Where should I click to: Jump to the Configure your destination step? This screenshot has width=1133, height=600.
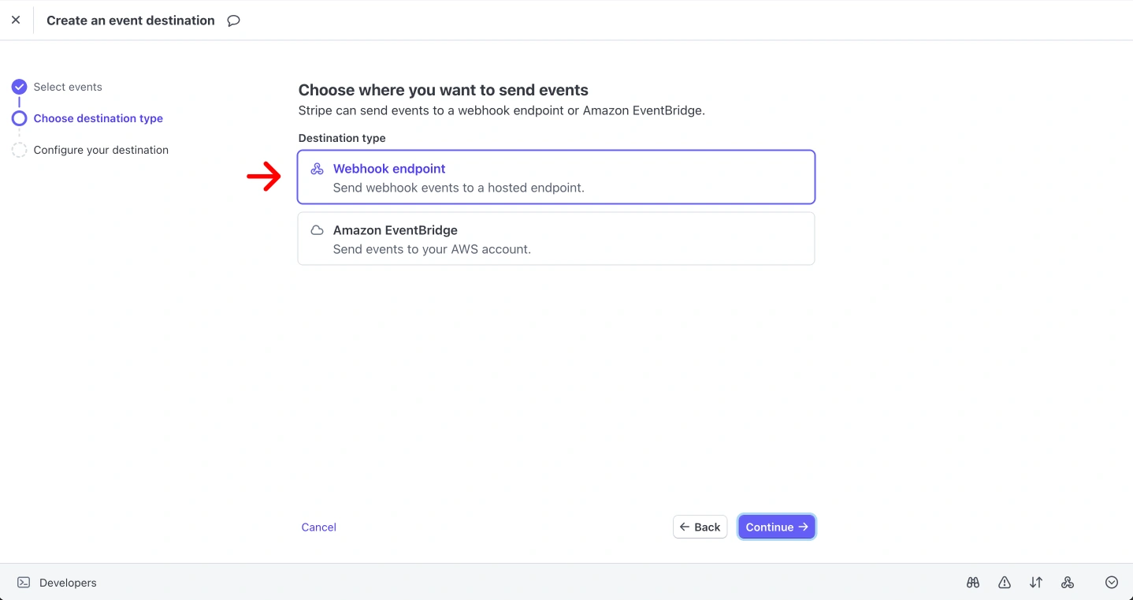coord(101,150)
